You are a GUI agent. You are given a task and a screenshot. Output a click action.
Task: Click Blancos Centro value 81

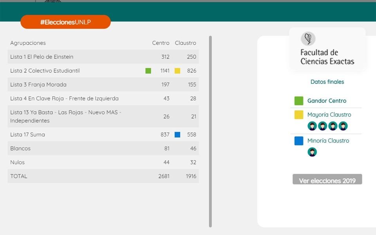pyautogui.click(x=167, y=148)
